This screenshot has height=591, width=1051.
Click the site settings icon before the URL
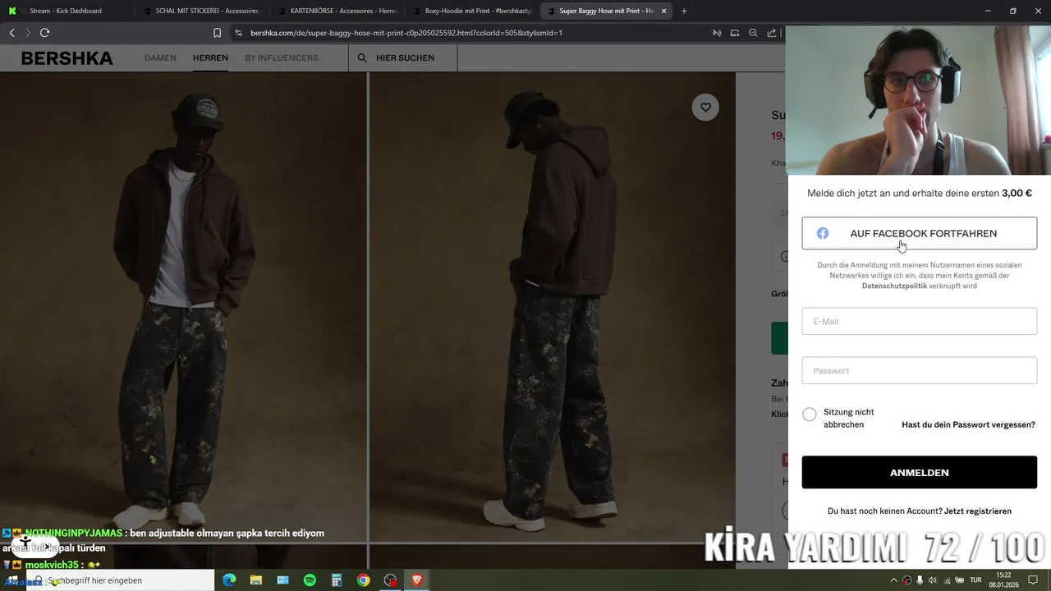pos(238,33)
